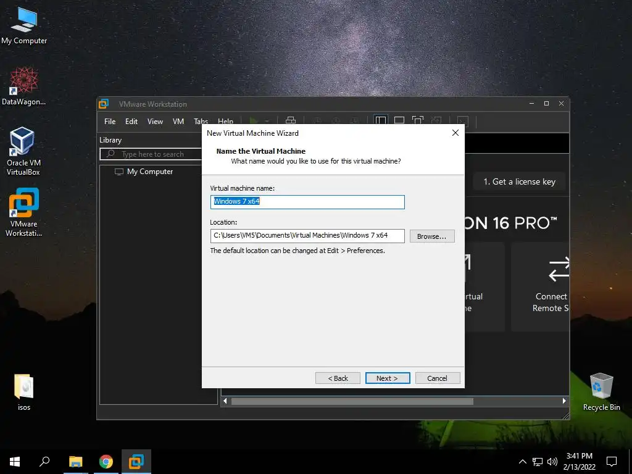Maximize the VMware Workstation window

(x=547, y=104)
